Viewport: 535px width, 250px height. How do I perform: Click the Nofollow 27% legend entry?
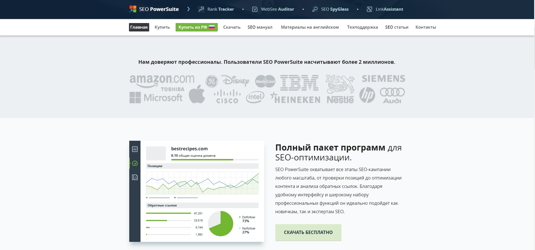[x=247, y=230]
